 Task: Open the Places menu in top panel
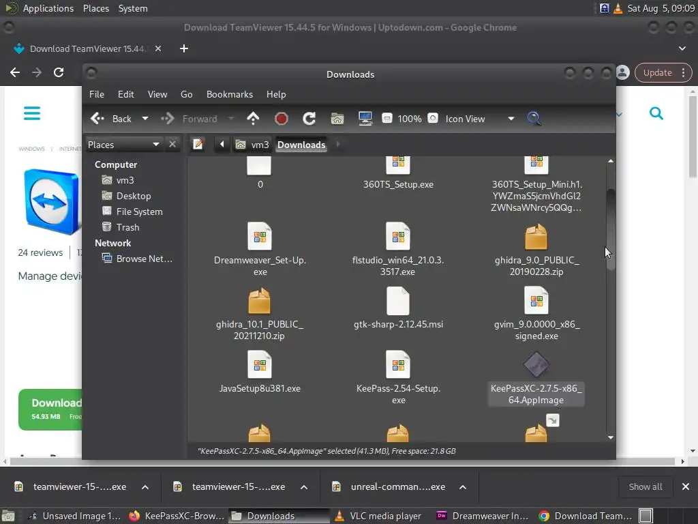(96, 8)
